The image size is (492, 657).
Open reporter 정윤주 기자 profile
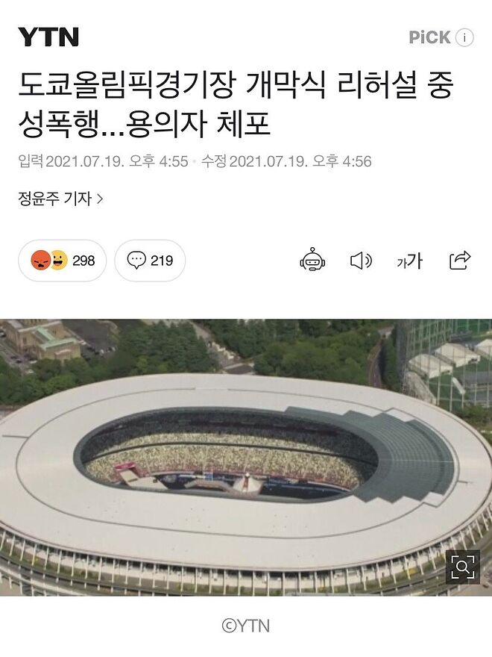tap(54, 199)
